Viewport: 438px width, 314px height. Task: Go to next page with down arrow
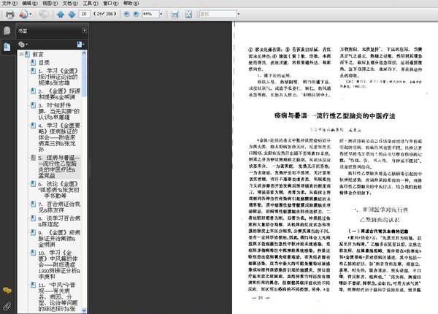[x=72, y=14]
